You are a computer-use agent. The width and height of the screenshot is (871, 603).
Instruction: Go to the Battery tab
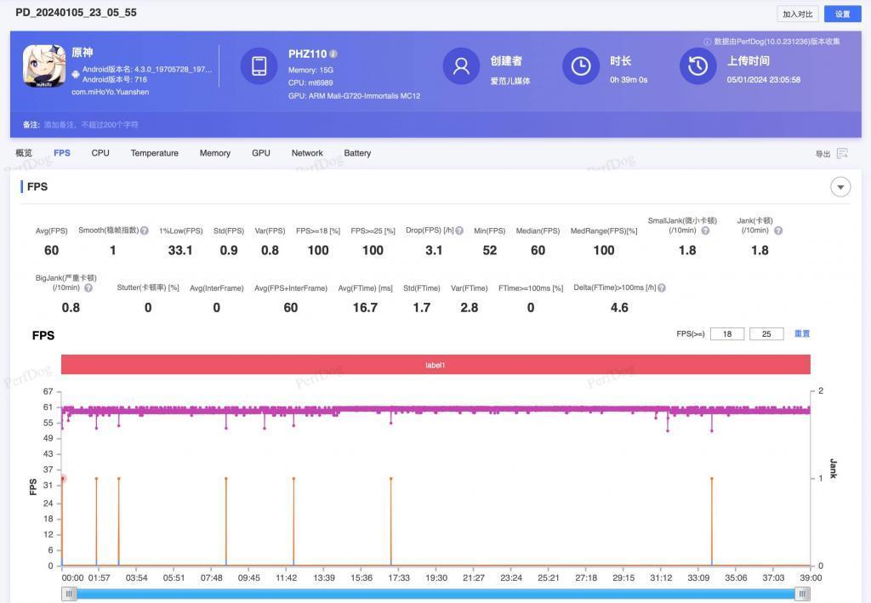[x=357, y=153]
